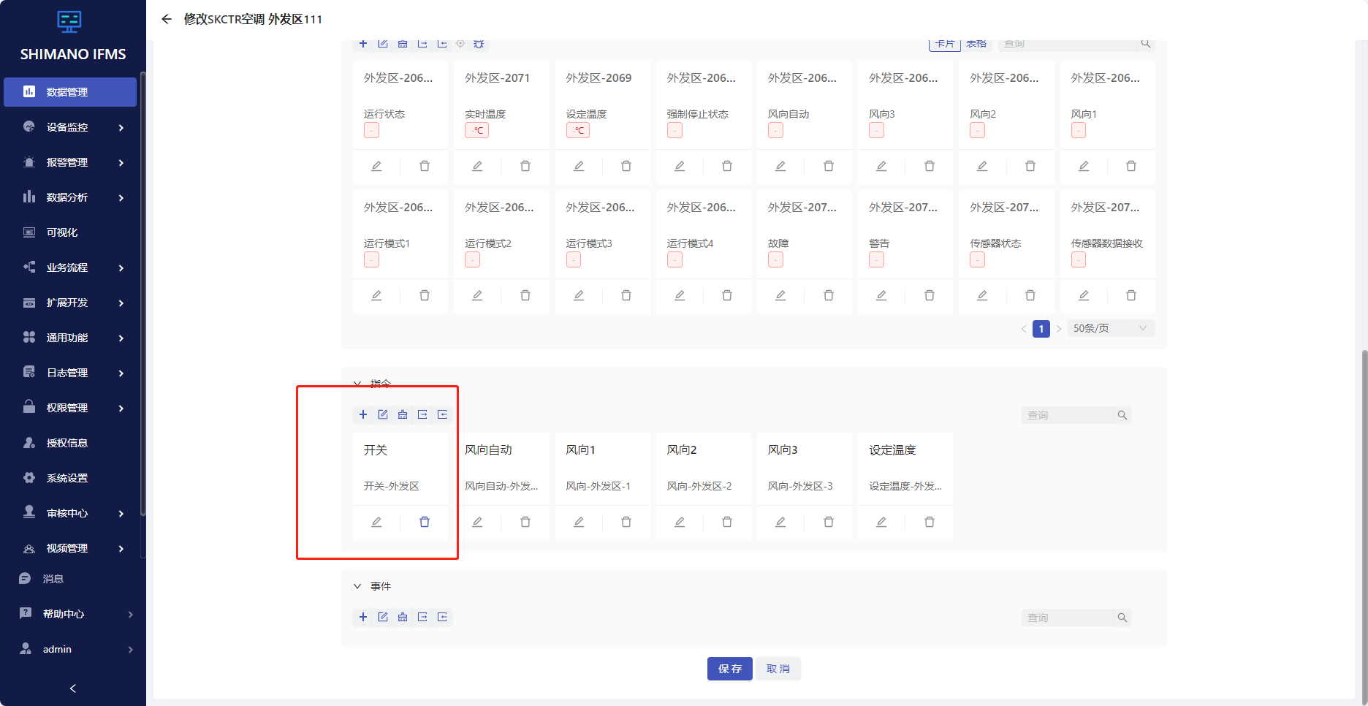Collapse the 指令 section
The height and width of the screenshot is (706, 1368).
click(x=357, y=384)
